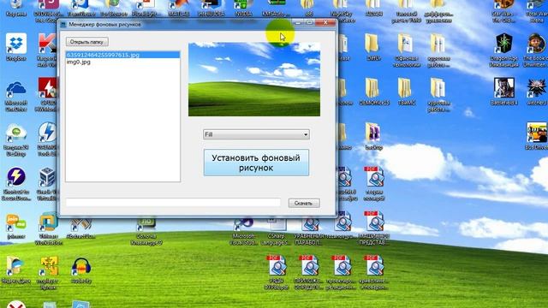548x308 pixels.
Task: Click the Открыть папку button
Action: tap(87, 42)
